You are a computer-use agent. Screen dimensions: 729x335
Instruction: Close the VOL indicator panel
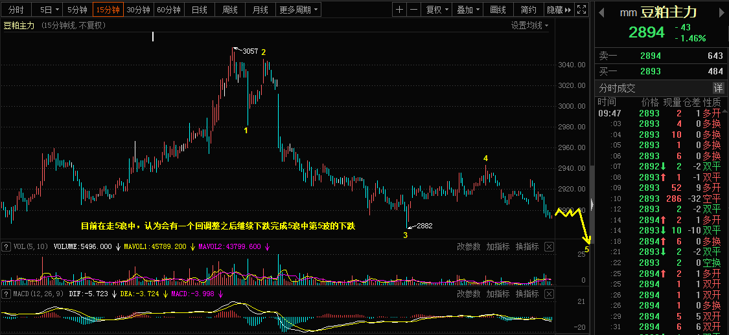(x=549, y=247)
